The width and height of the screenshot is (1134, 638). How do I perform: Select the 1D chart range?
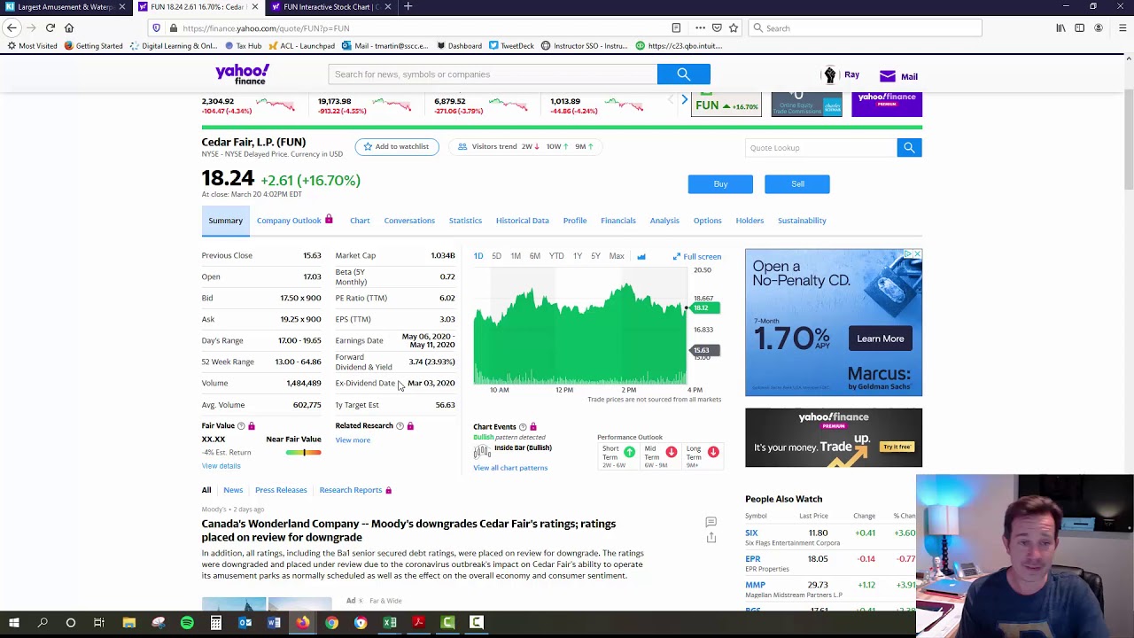coord(478,257)
